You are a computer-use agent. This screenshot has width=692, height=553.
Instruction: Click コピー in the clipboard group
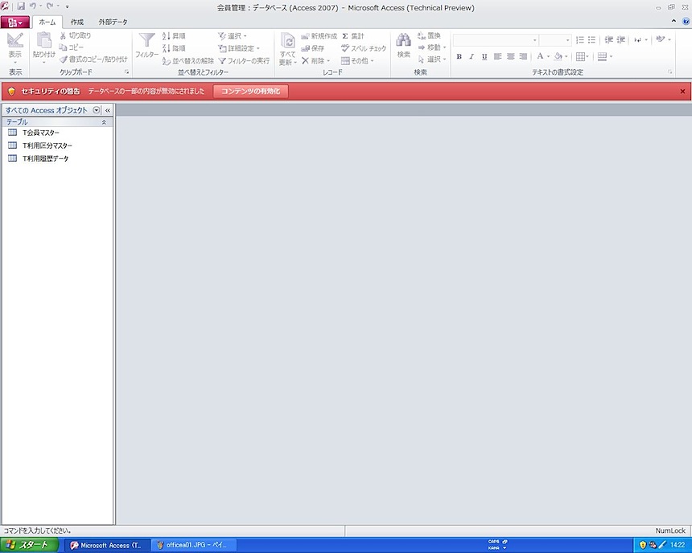72,47
